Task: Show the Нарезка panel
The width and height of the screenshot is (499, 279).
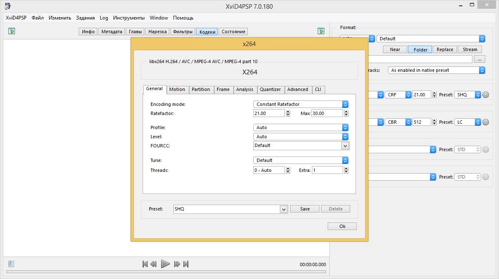Action: pyautogui.click(x=158, y=32)
